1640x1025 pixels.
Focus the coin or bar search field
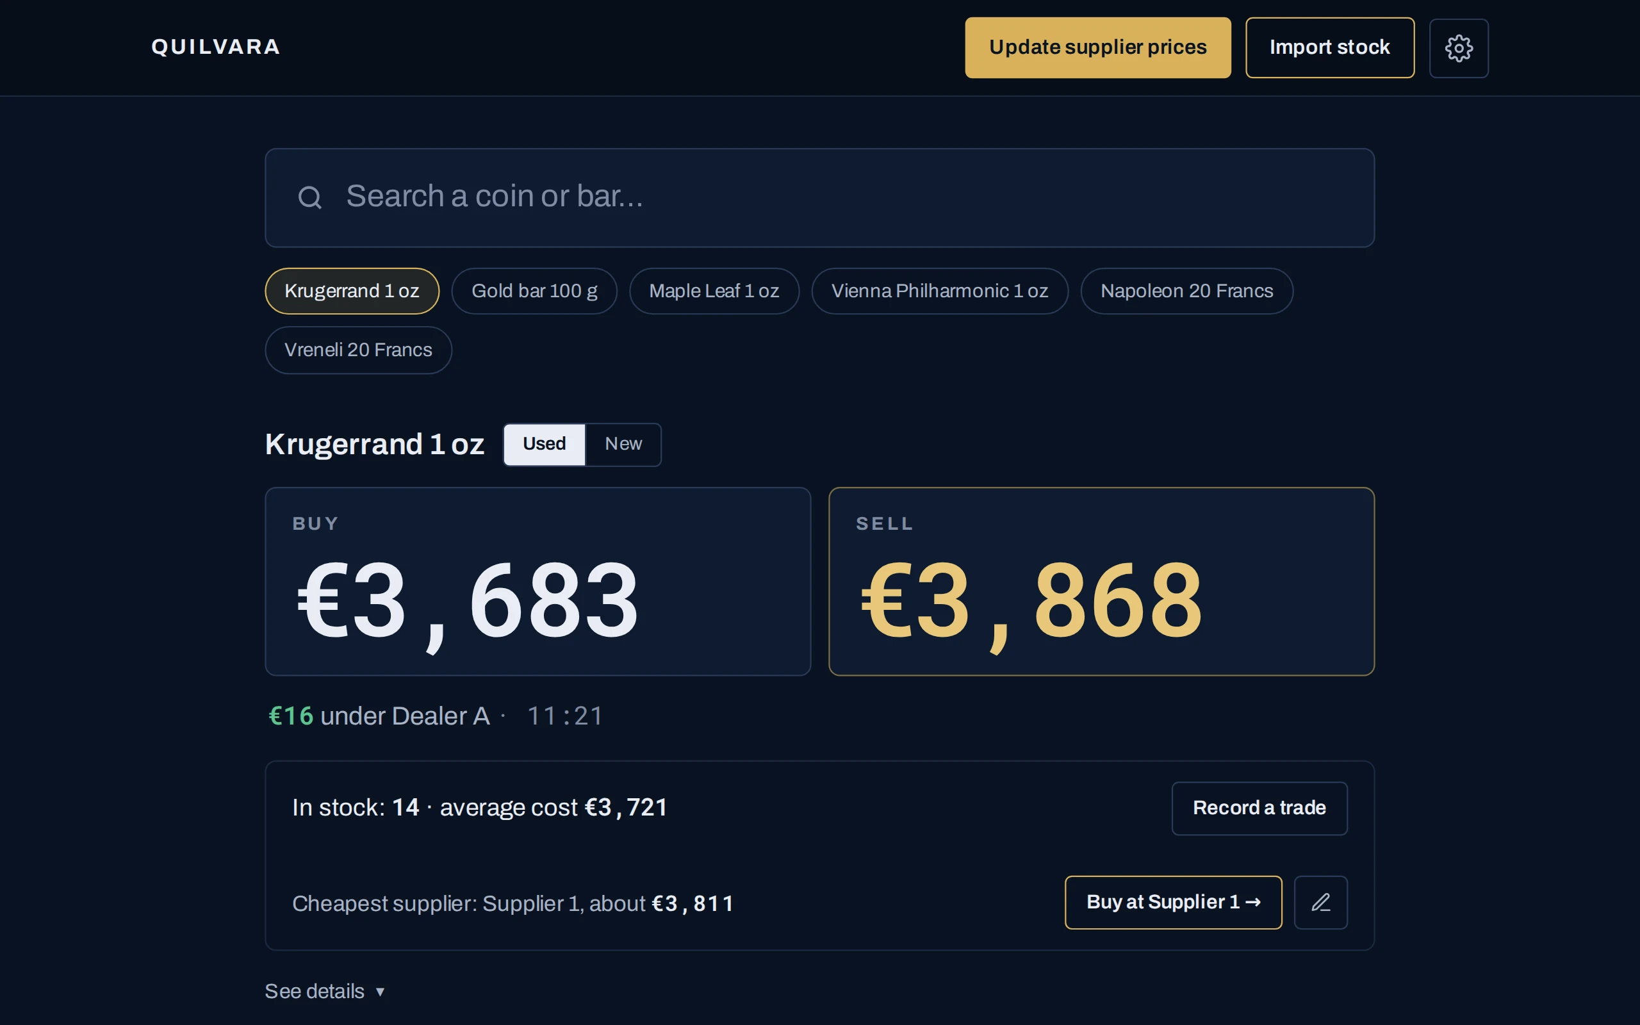point(819,197)
